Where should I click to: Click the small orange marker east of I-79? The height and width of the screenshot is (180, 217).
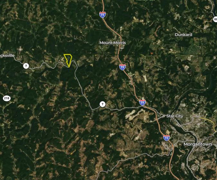pyautogui.click(x=152, y=53)
